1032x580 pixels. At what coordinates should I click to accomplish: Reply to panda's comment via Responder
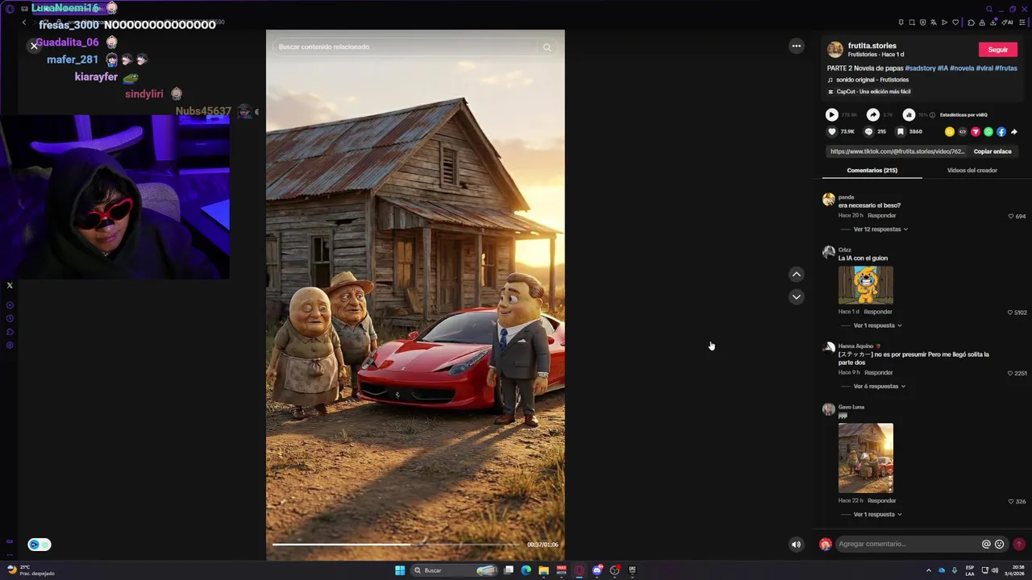[881, 216]
